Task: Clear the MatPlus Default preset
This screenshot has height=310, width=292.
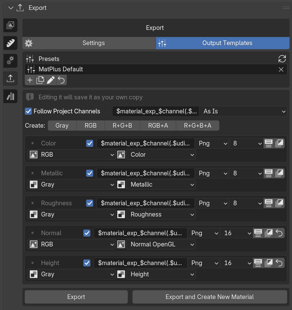Action: (x=281, y=69)
